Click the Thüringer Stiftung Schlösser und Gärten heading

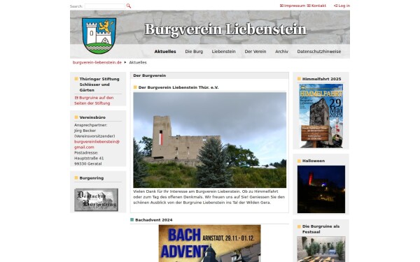(x=99, y=85)
